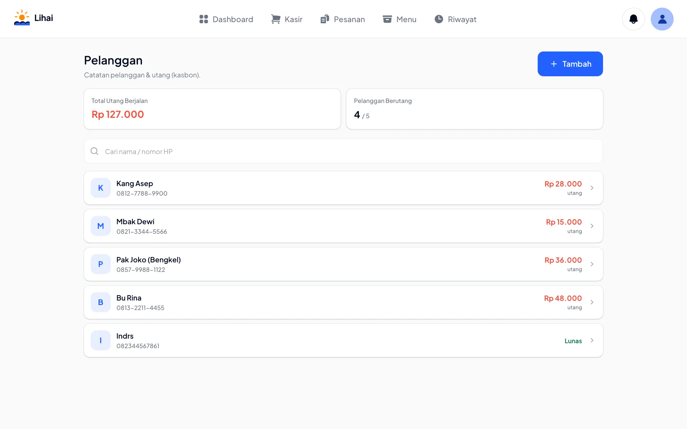This screenshot has width=687, height=429.
Task: Click the Pesanan orders icon
Action: 325,19
